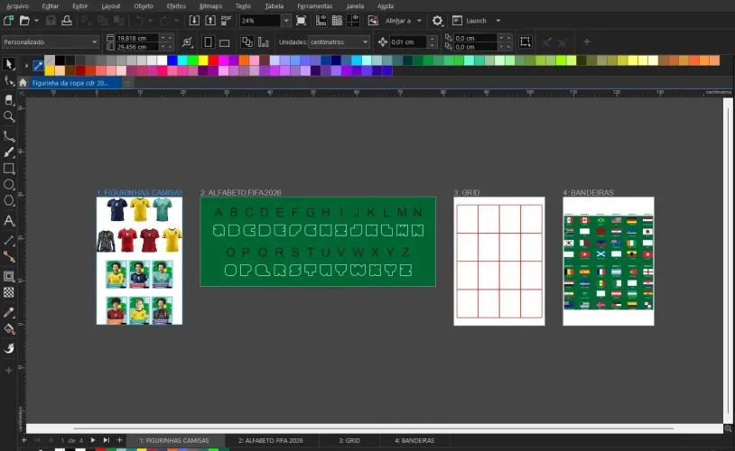The image size is (735, 451).
Task: Expand the Launch dropdown arrow
Action: (498, 21)
